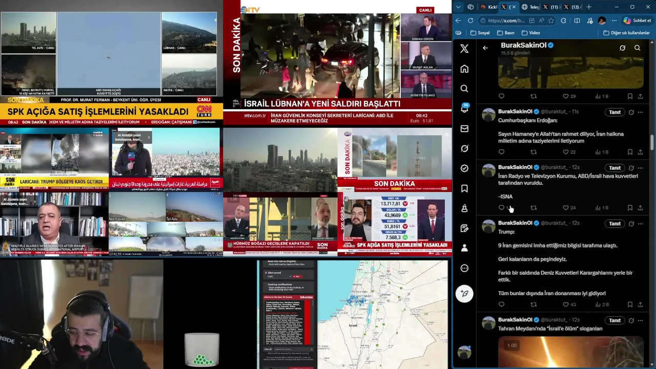
Task: Switch to the X (11) tab
Action: click(551, 7)
